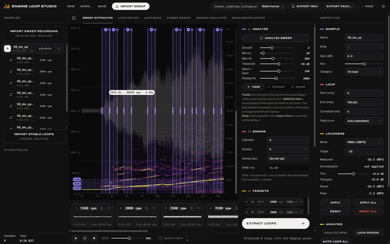The width and height of the screenshot is (390, 244).
Task: Play slice marker 07 in the spectrogram
Action: (200, 30)
